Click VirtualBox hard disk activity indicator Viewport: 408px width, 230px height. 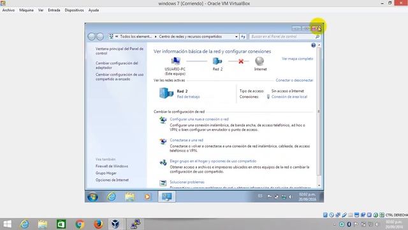(325, 215)
